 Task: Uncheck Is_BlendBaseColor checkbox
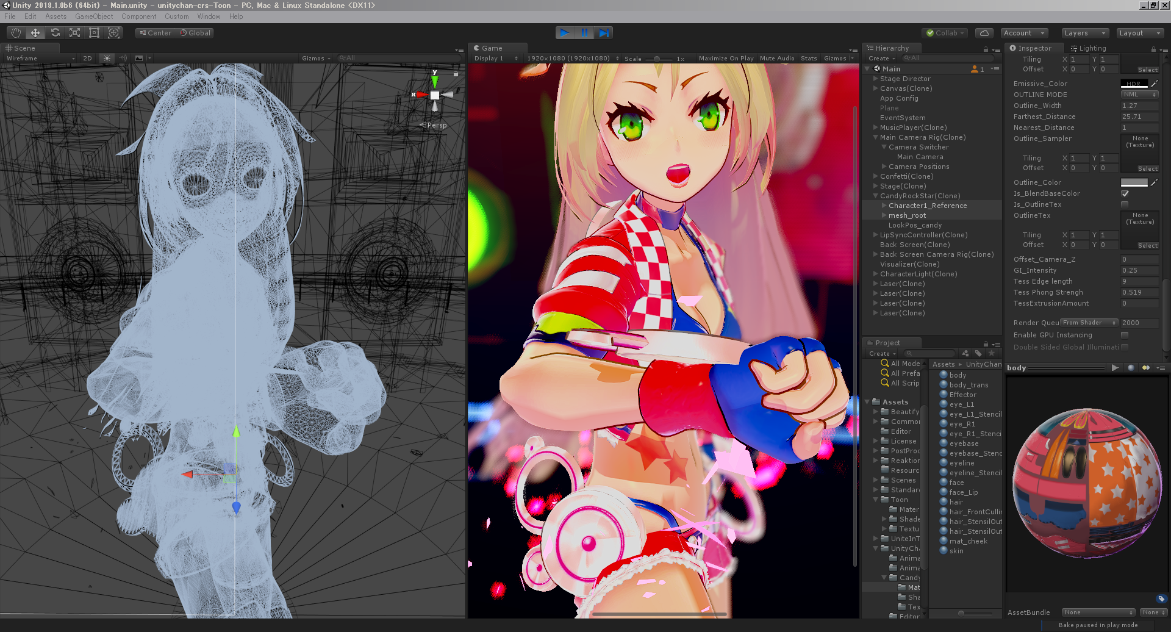tap(1125, 193)
